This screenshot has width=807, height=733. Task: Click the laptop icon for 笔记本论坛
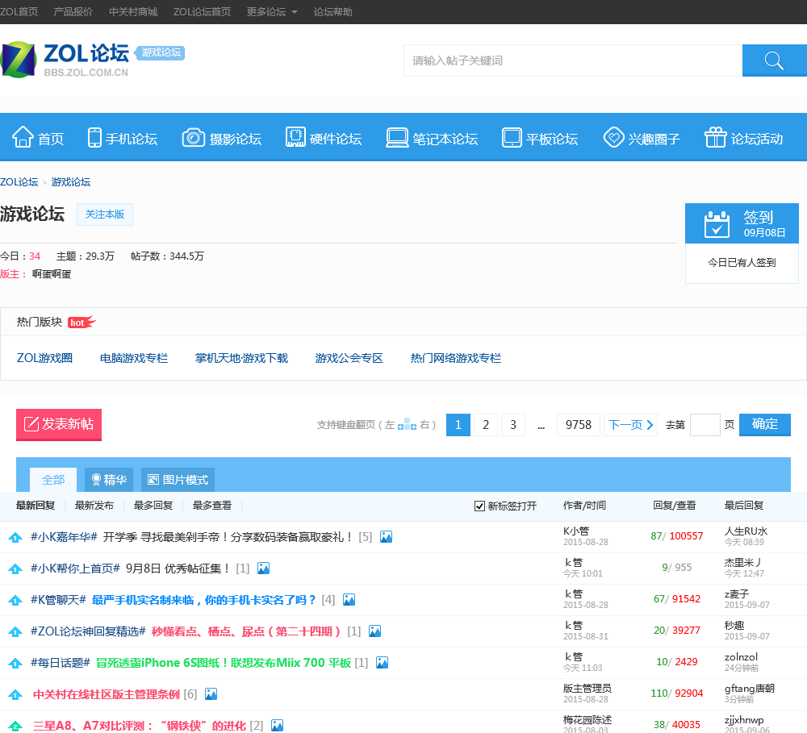coord(397,138)
